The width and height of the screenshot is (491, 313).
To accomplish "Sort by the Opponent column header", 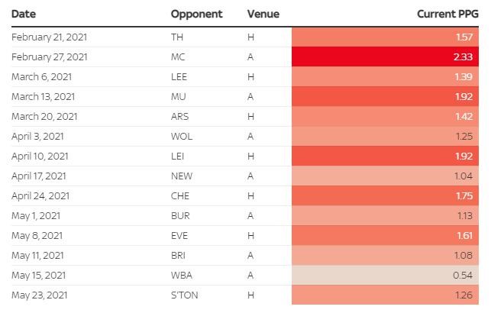I will pyautogui.click(x=196, y=14).
